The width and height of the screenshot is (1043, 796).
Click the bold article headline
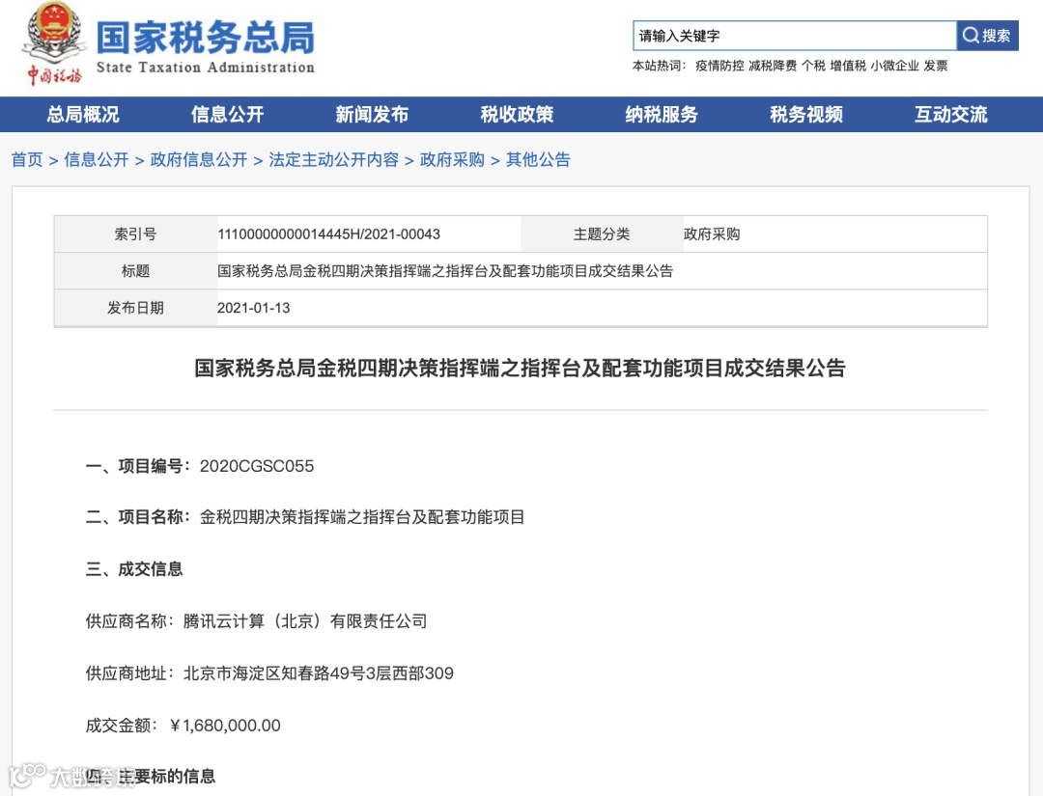click(x=521, y=369)
